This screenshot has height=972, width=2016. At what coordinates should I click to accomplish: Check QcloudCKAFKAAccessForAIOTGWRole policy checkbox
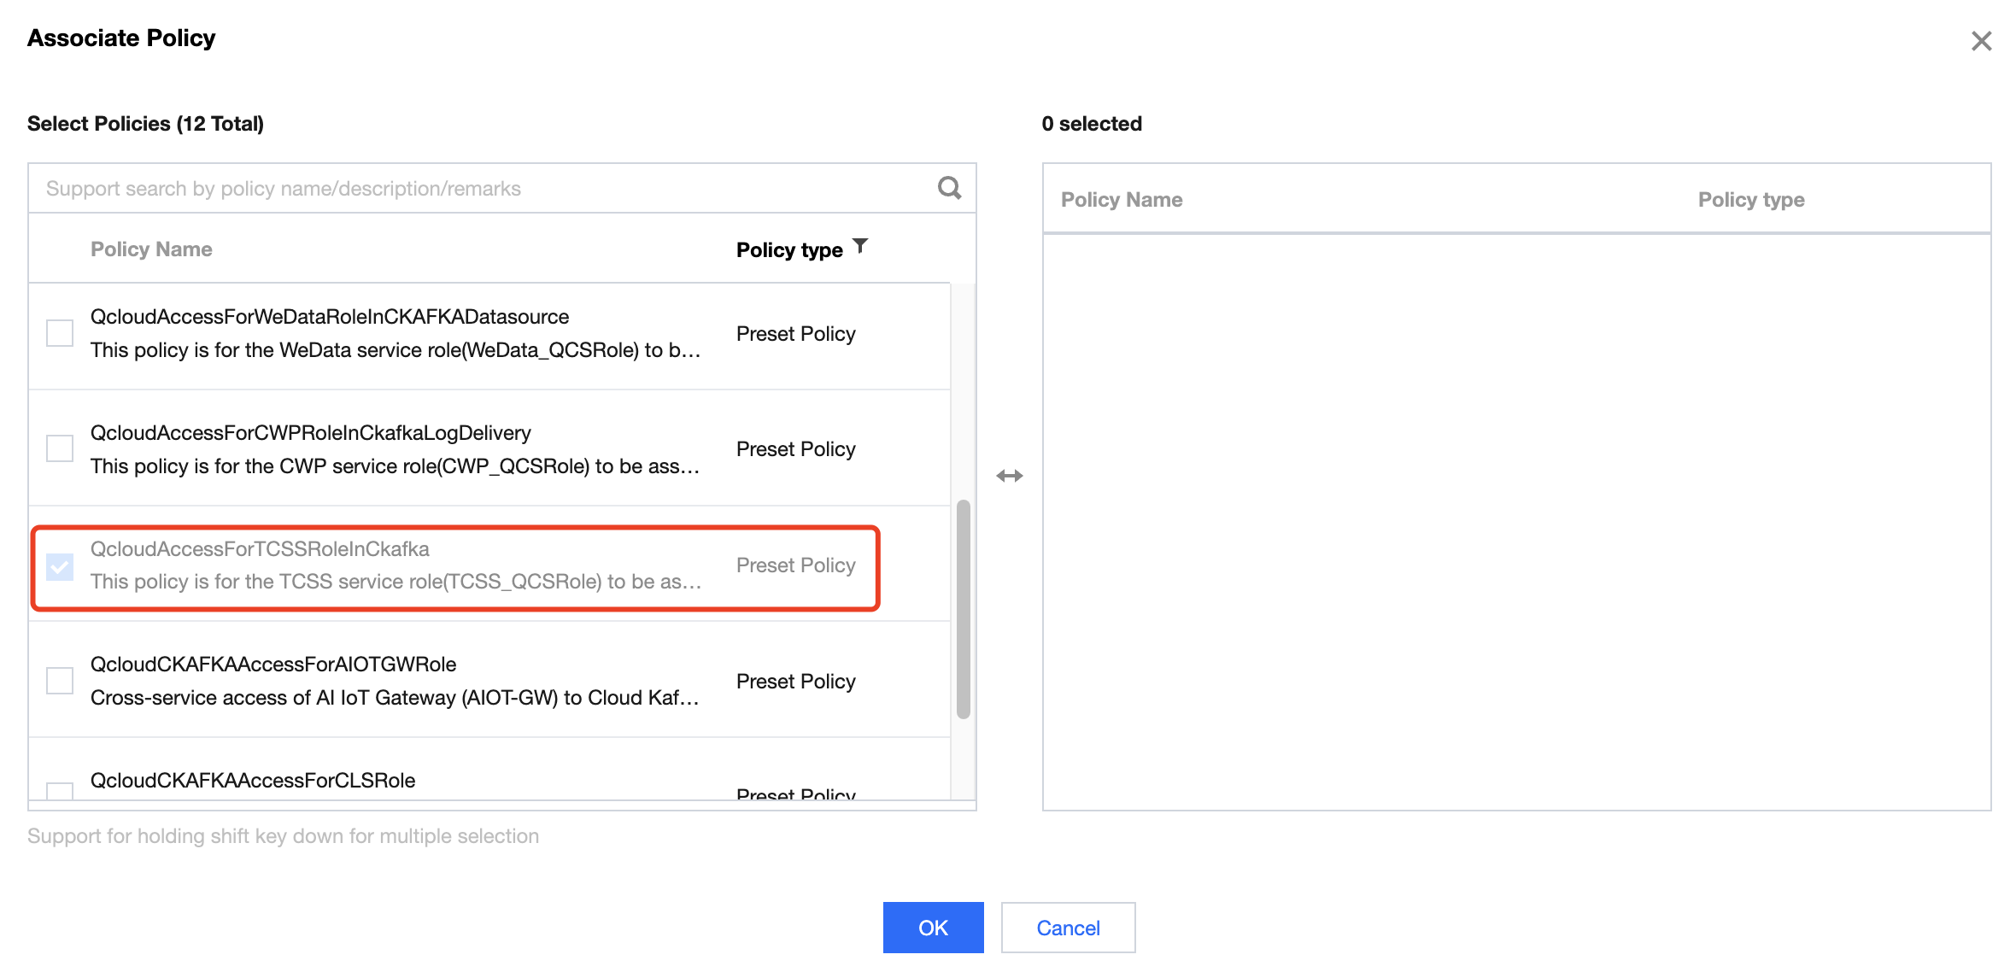tap(60, 681)
